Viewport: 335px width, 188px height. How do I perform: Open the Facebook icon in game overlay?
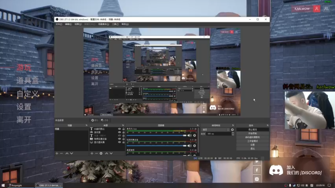point(257,170)
